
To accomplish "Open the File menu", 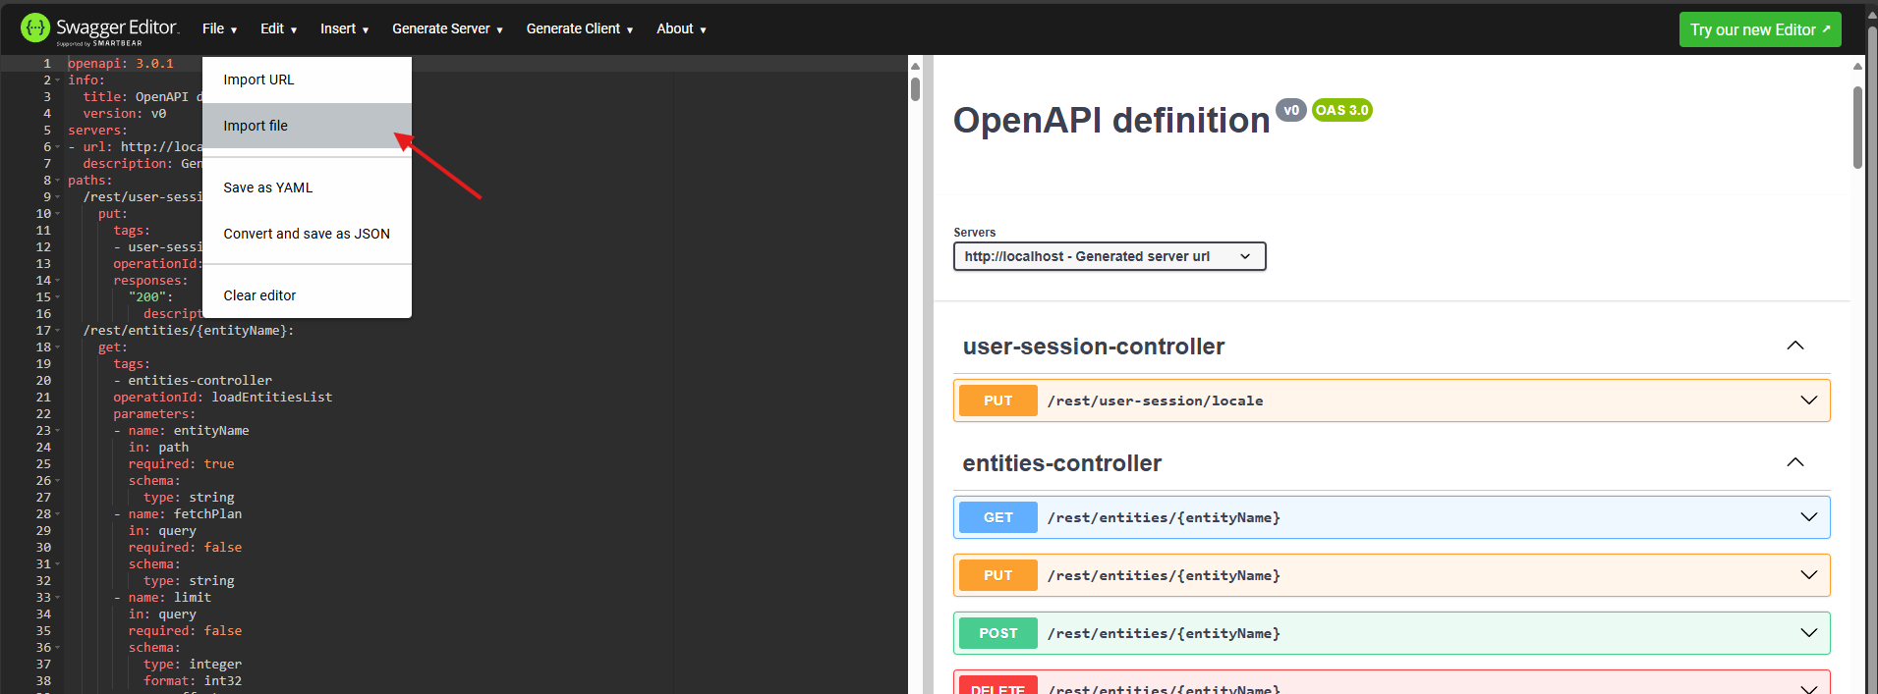I will click(220, 29).
